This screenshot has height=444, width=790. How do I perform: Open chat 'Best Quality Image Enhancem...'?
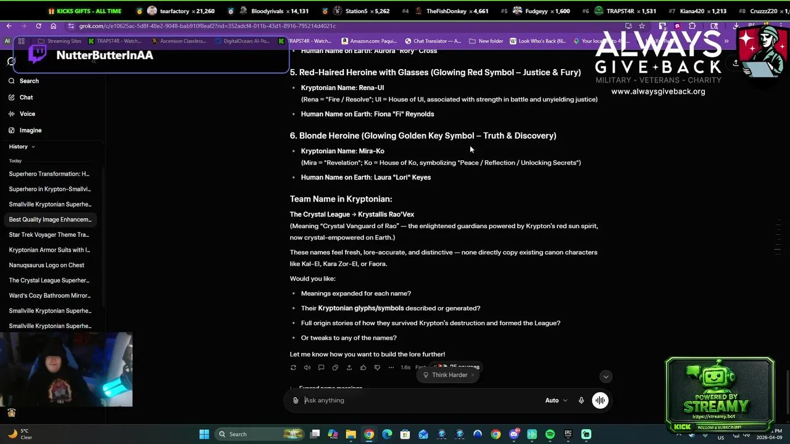click(49, 220)
